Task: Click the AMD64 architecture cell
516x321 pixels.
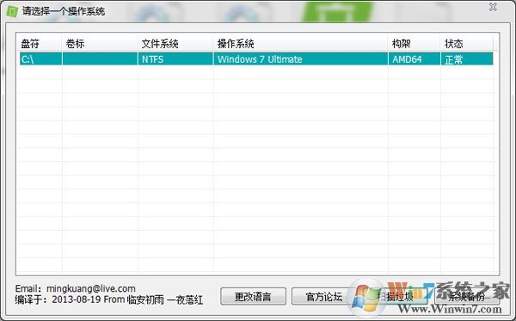Action: click(415, 59)
